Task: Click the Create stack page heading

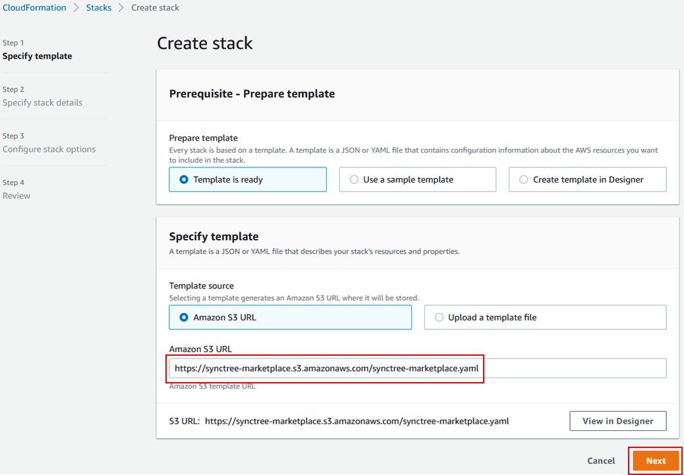Action: coord(205,43)
